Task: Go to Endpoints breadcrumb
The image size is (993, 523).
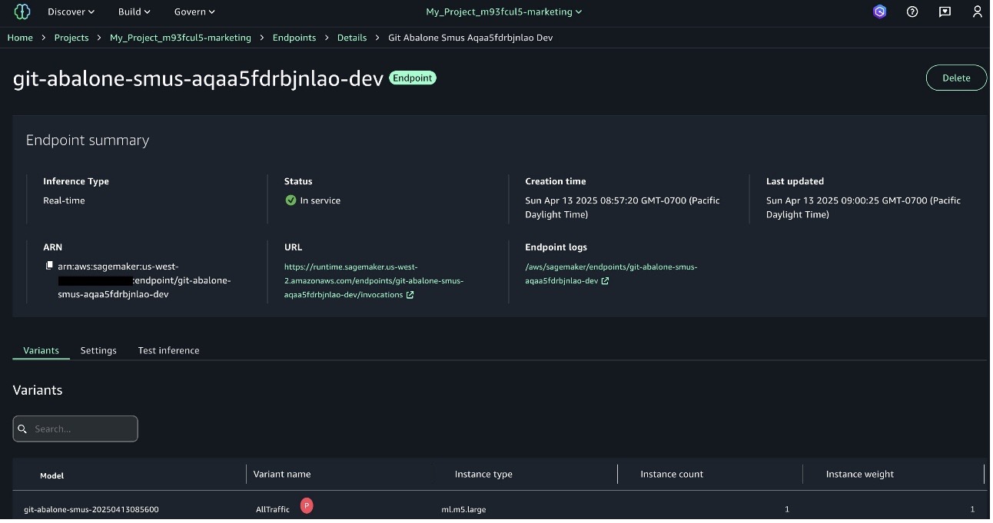Action: click(x=294, y=38)
